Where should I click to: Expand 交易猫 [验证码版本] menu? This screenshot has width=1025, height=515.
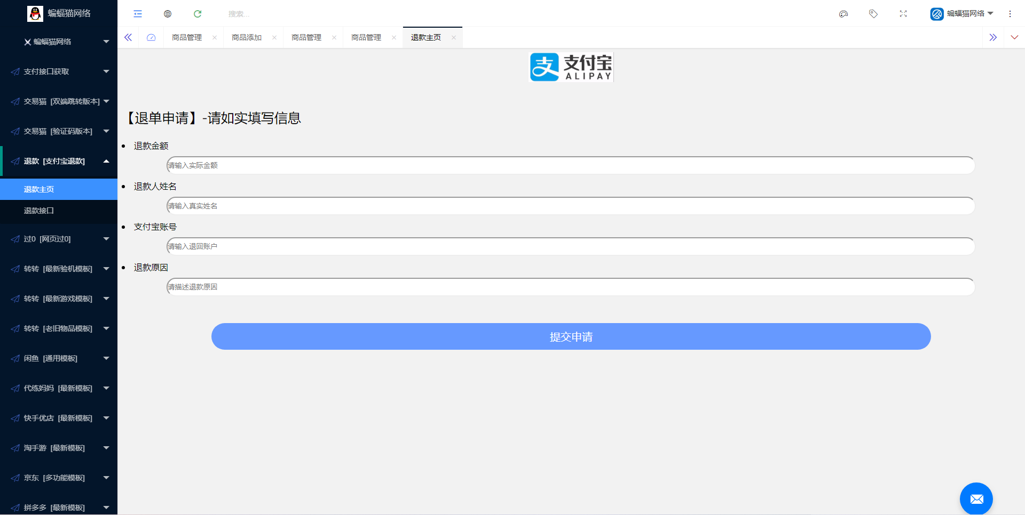tap(59, 131)
